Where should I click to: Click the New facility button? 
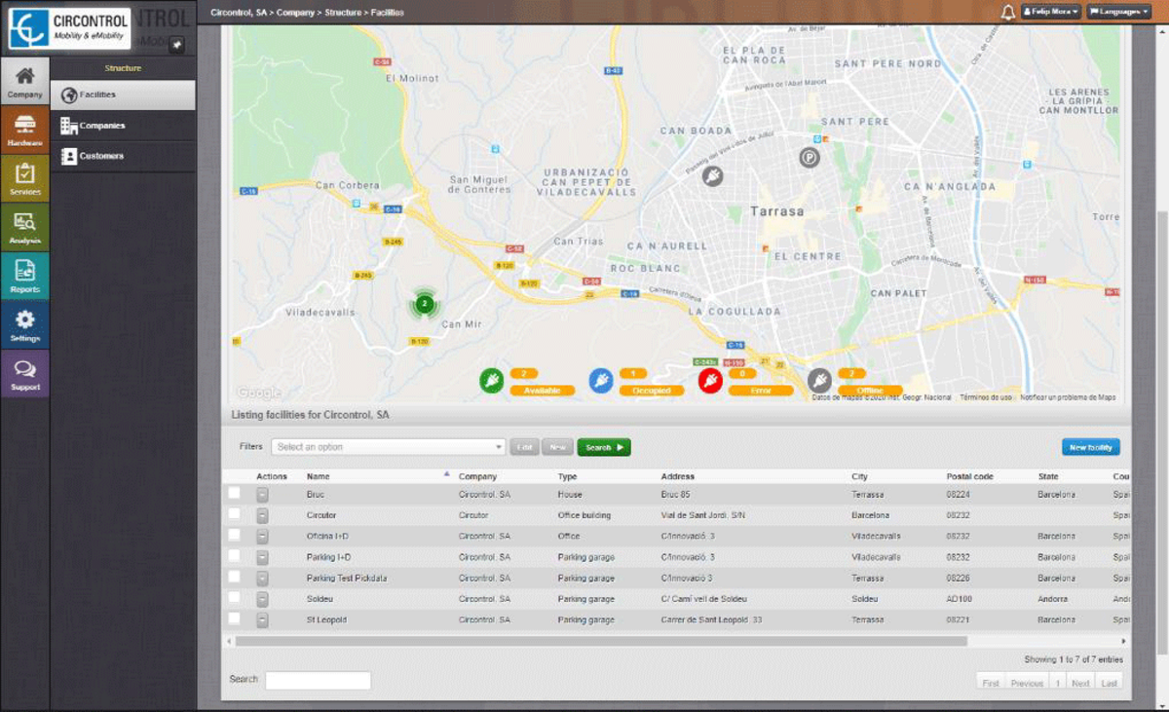(x=1091, y=447)
